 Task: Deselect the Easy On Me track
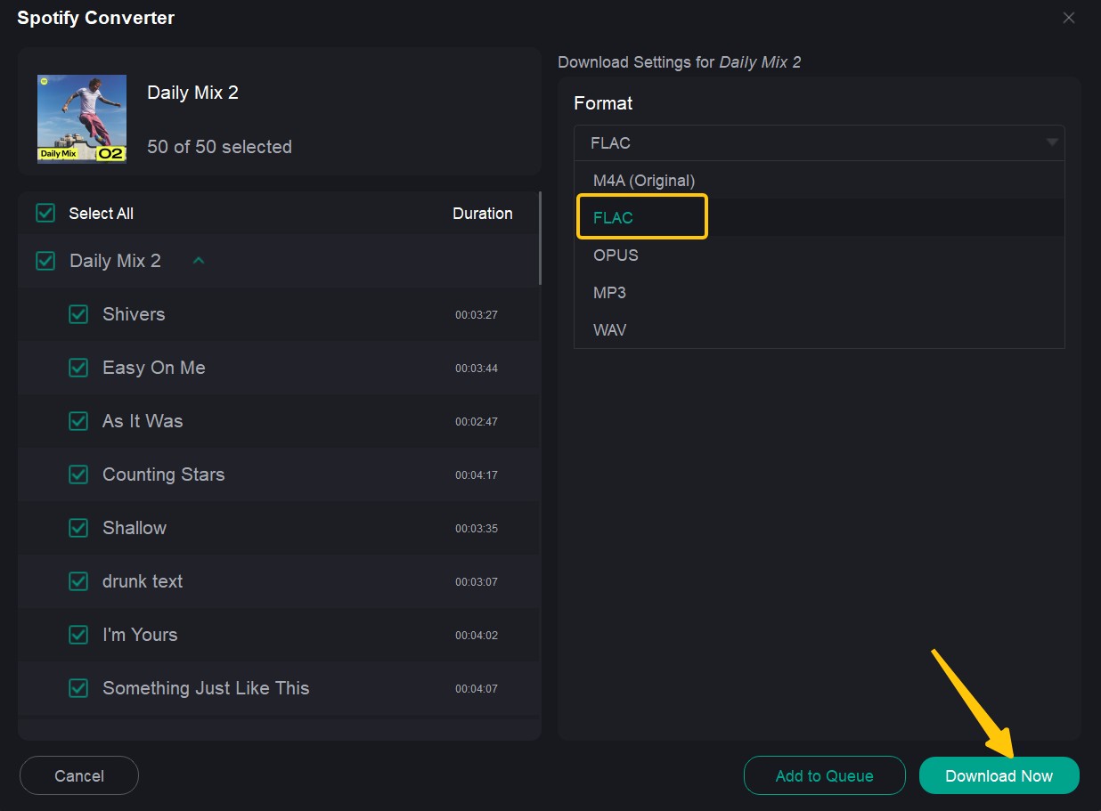point(78,368)
